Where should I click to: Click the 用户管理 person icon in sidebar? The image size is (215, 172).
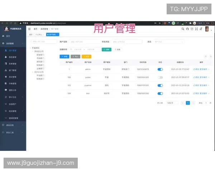6,50
